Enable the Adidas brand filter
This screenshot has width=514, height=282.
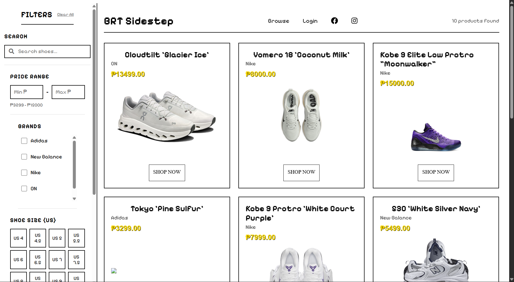click(24, 141)
